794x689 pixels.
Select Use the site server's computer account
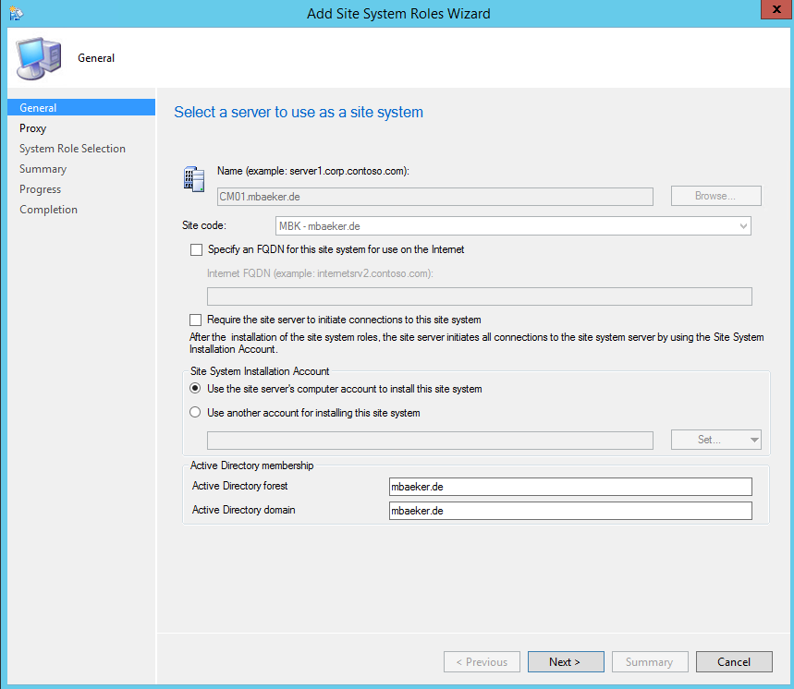pos(195,389)
